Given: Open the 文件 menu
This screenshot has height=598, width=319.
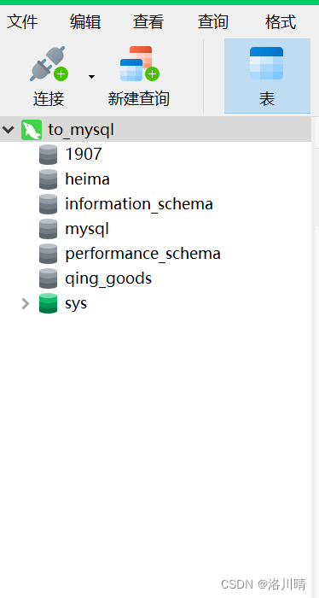Looking at the screenshot, I should tap(22, 21).
